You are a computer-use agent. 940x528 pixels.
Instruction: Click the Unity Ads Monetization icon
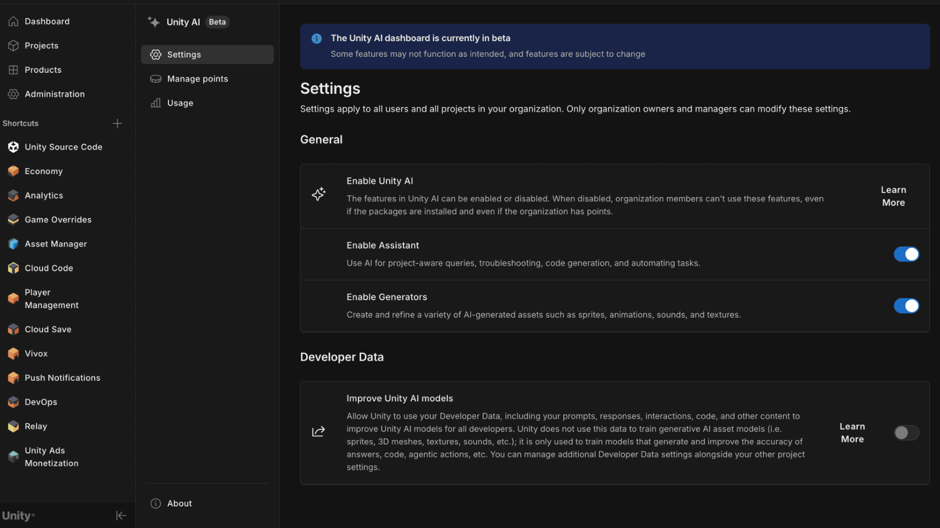click(x=13, y=456)
